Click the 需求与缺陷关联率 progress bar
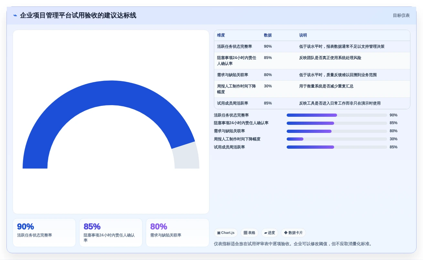 coord(337,131)
